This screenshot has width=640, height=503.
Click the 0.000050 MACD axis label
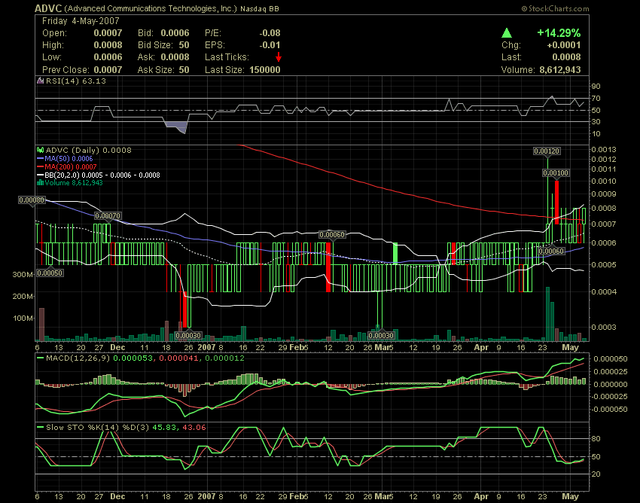coord(611,359)
